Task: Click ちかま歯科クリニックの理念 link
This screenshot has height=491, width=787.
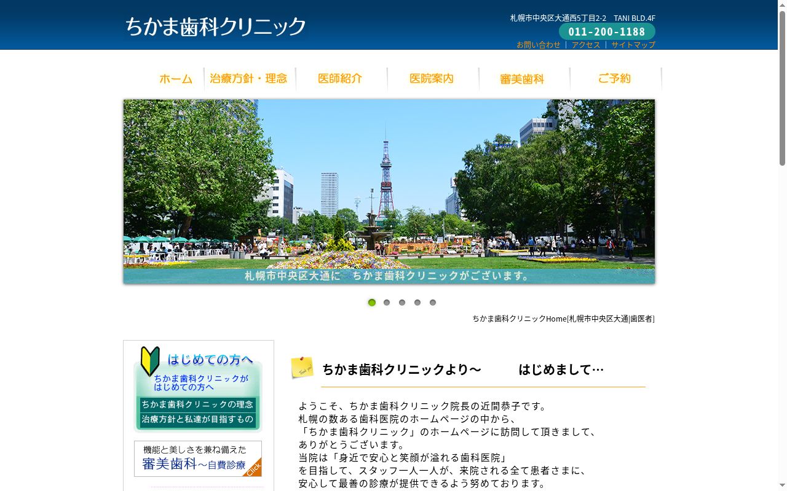Action: click(197, 404)
